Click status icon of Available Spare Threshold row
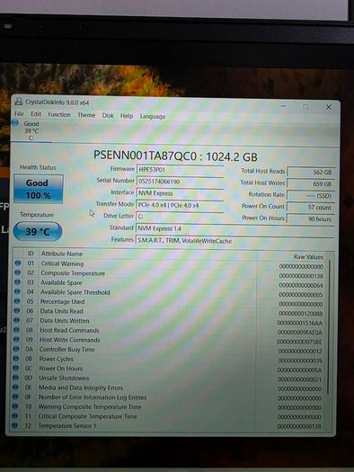Image resolution: width=354 pixels, height=472 pixels. click(x=17, y=291)
